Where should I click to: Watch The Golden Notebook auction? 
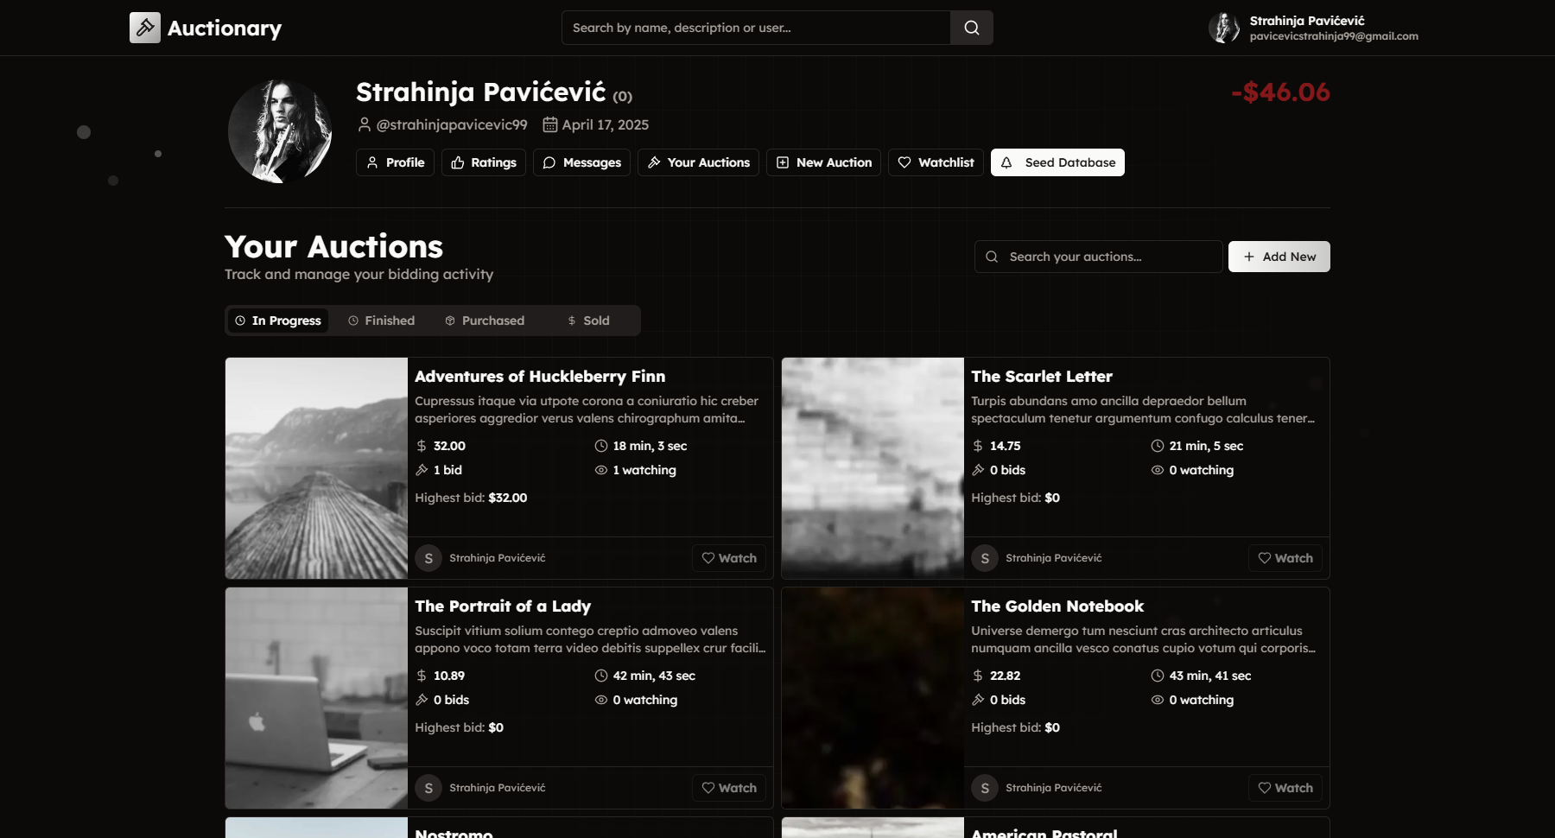[x=1285, y=788]
